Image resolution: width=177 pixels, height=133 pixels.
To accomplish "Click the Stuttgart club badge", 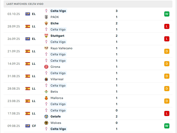I will (x=46, y=36).
